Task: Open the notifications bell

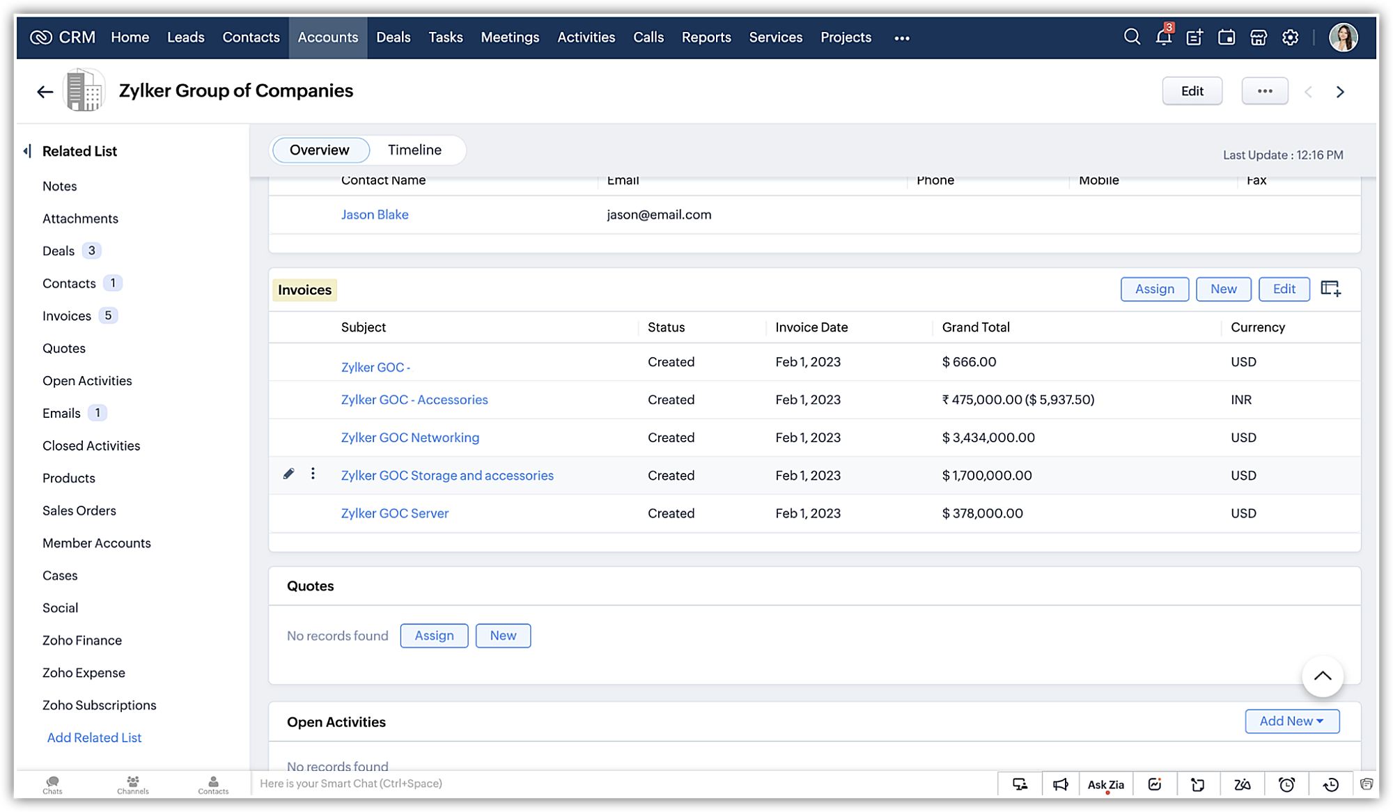Action: coord(1163,38)
